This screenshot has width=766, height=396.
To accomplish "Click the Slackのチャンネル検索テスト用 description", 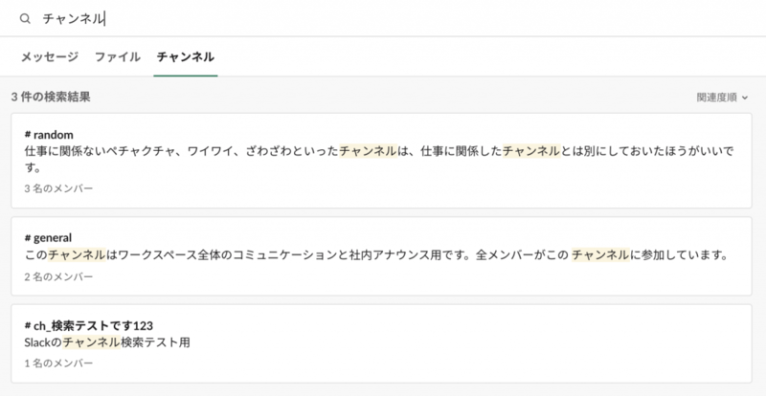I will pos(107,342).
